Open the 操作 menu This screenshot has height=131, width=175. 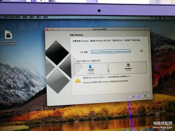(x=32, y=17)
